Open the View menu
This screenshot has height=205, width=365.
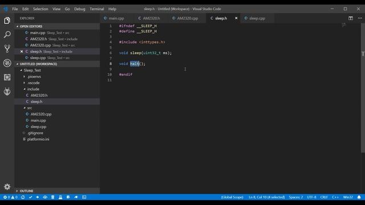[56, 9]
